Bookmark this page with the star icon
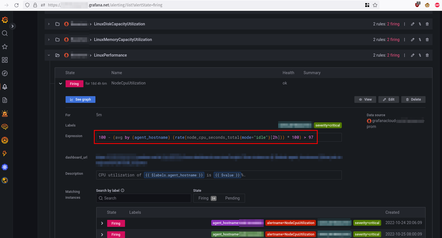Screen dimensions: 442x238 [375, 5]
